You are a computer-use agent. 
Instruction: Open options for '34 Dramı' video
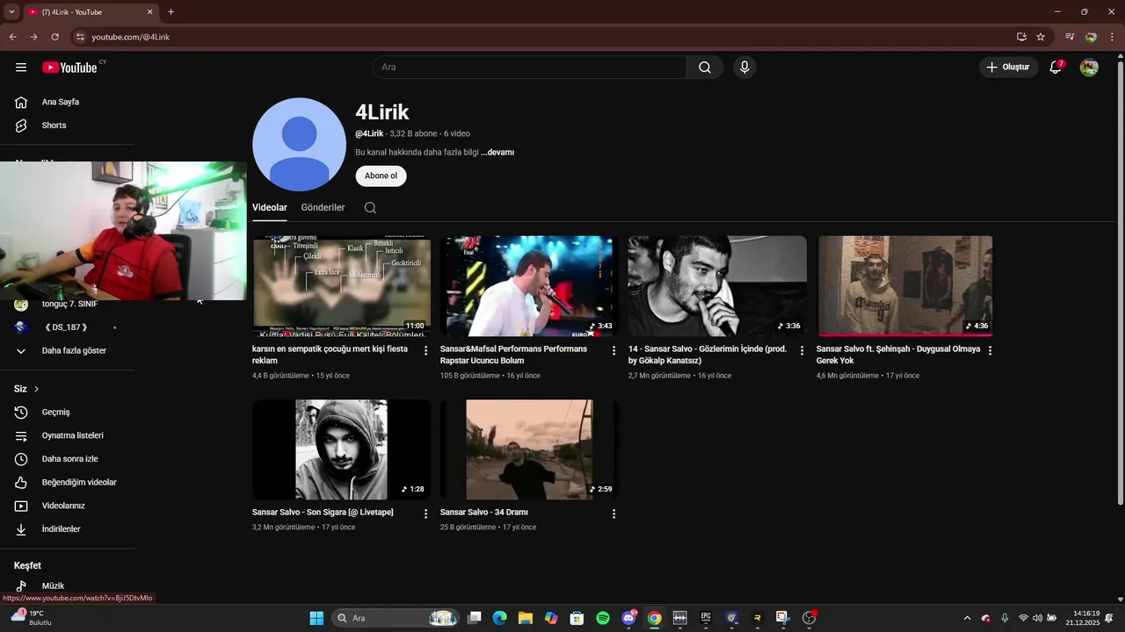click(x=614, y=513)
